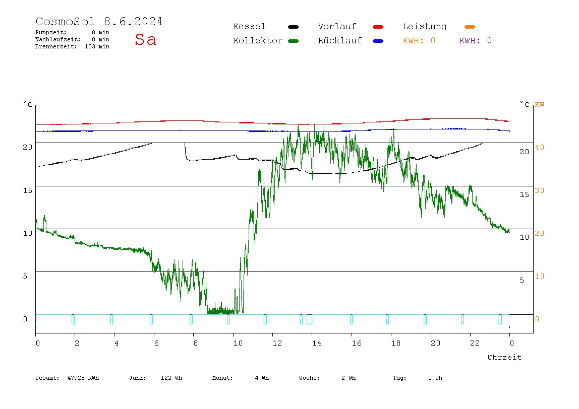Viewport: 579px width, 409px height.
Task: Click the "0 min" value beside Pumpzeit
Action: (100, 32)
